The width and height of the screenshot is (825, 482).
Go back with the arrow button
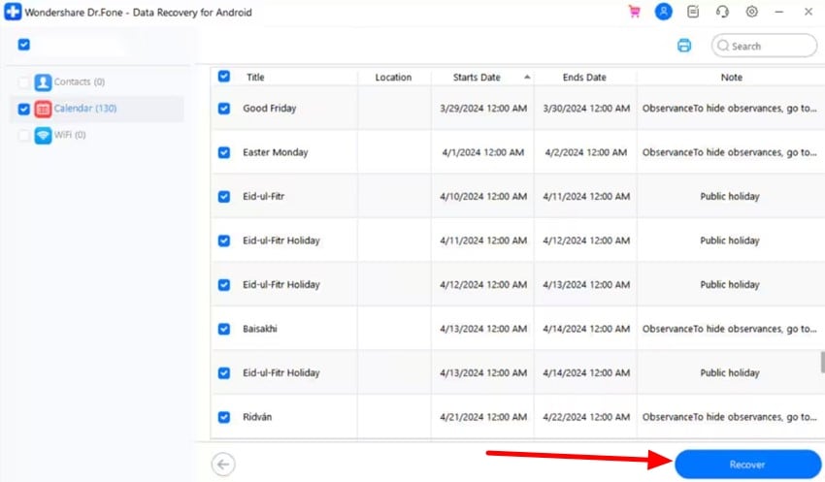223,465
